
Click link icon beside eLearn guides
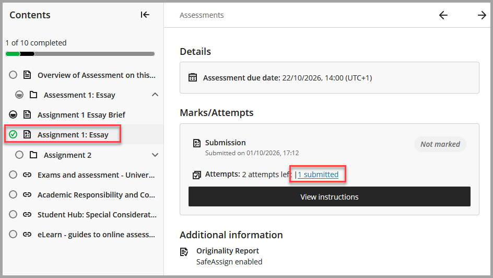(x=27, y=234)
